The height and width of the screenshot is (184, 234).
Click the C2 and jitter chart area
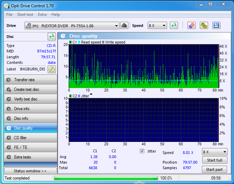[144, 120]
